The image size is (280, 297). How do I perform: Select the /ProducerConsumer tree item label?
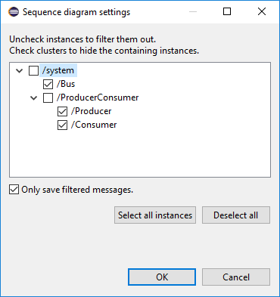98,97
